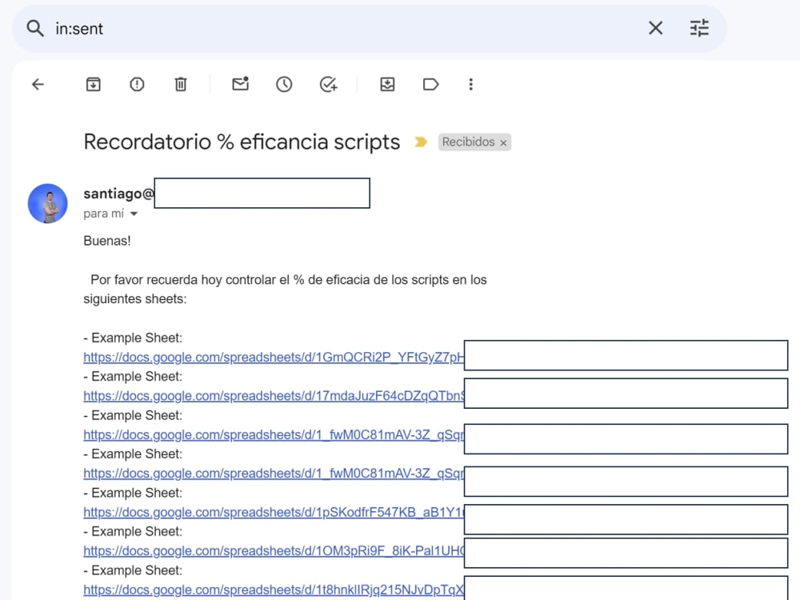Screen dimensions: 800x600
Task: Mark the email as unread
Action: (240, 84)
